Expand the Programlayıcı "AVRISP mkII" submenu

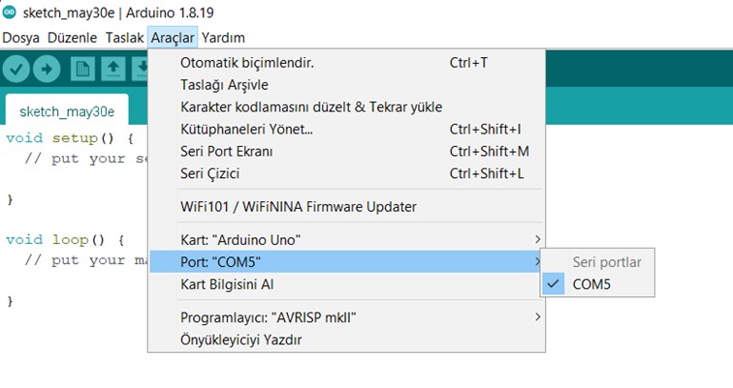click(346, 317)
